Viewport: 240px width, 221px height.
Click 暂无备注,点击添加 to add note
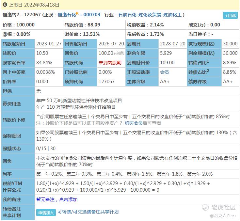57,199
